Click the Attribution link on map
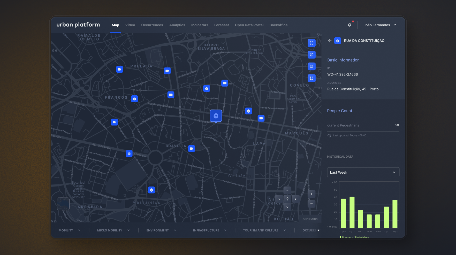Image resolution: width=456 pixels, height=255 pixels. pos(310,219)
